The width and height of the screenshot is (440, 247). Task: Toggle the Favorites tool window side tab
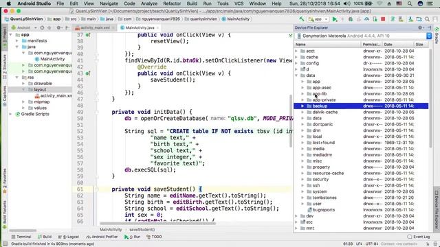point(5,180)
